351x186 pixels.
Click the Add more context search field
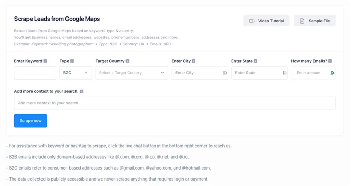(174, 103)
